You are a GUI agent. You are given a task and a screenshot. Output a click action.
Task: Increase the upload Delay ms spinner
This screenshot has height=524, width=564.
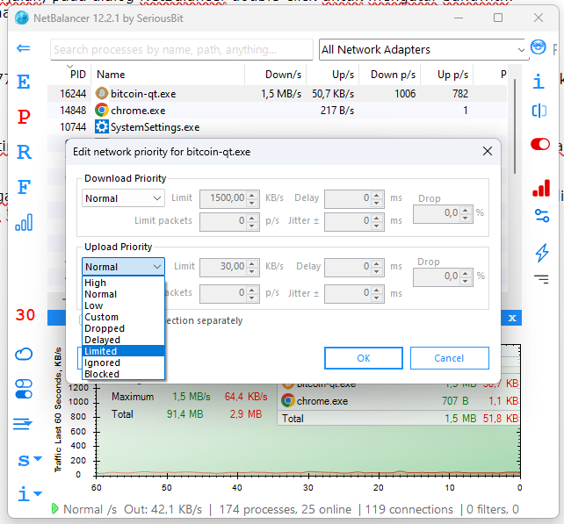(377, 263)
